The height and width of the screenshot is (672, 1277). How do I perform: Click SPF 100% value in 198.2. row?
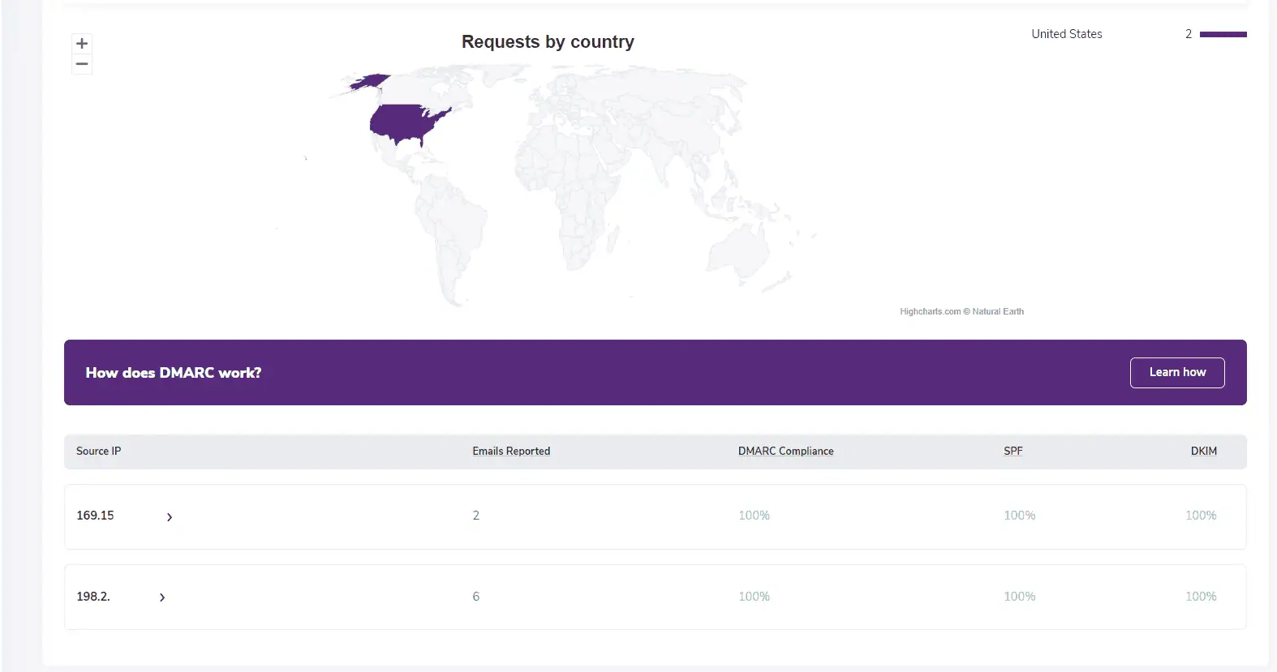(1019, 597)
